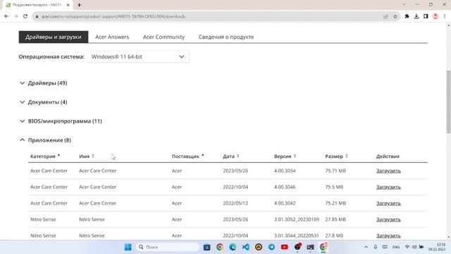Viewport: 451px width, 254px height.
Task: Share this page via the address bar icon
Action: [385, 16]
